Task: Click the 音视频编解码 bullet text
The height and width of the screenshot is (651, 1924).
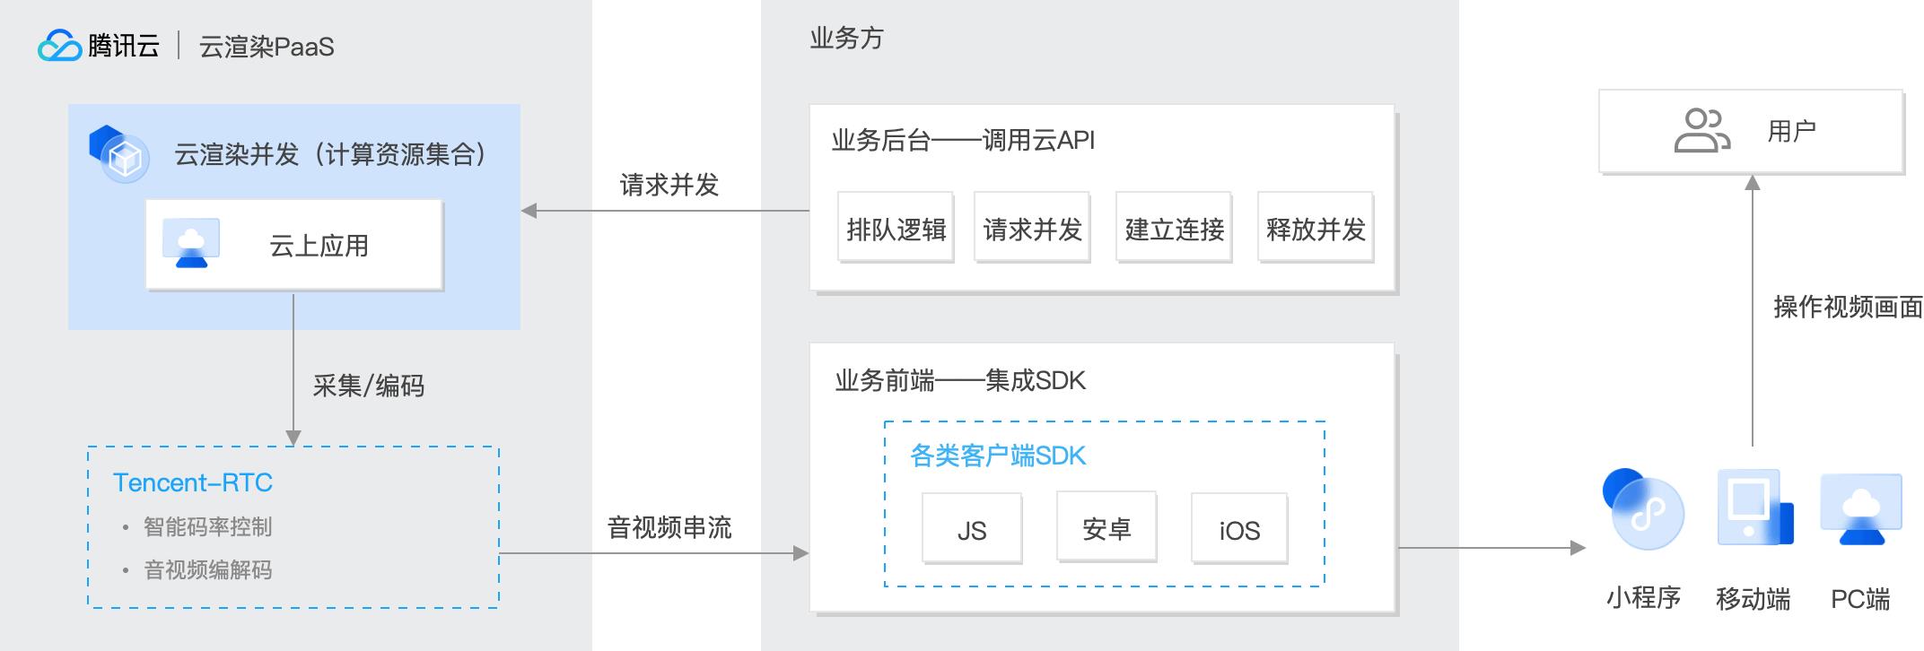Action: pyautogui.click(x=207, y=569)
